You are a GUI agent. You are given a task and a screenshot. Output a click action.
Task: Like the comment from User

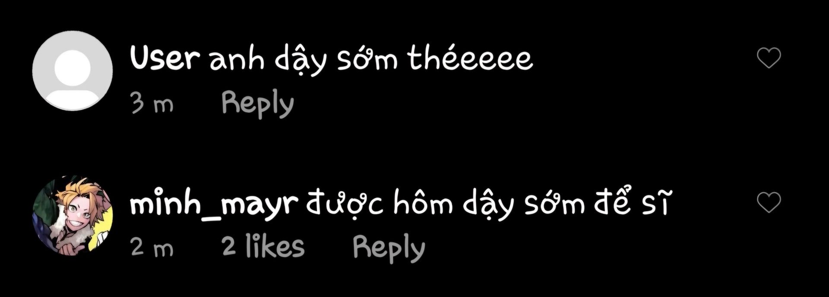(769, 58)
